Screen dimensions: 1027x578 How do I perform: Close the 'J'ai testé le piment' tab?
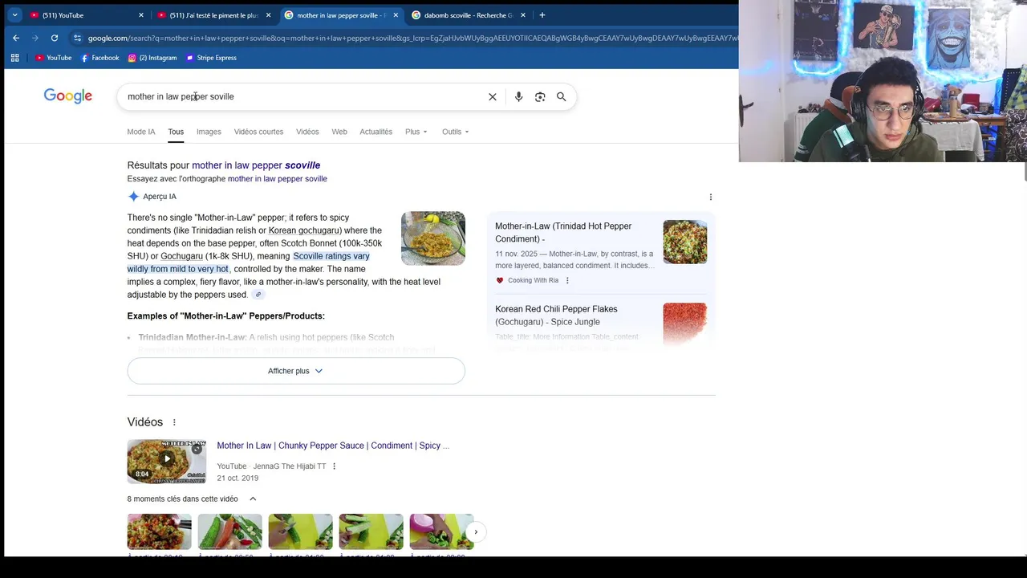(268, 15)
